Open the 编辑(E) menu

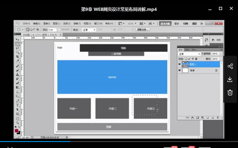(x=36, y=24)
